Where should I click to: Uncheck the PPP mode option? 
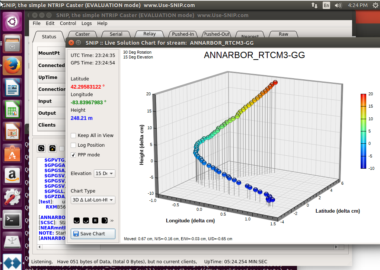(73, 155)
